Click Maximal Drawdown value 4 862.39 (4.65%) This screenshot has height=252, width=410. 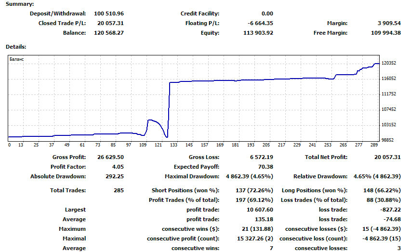click(x=250, y=176)
